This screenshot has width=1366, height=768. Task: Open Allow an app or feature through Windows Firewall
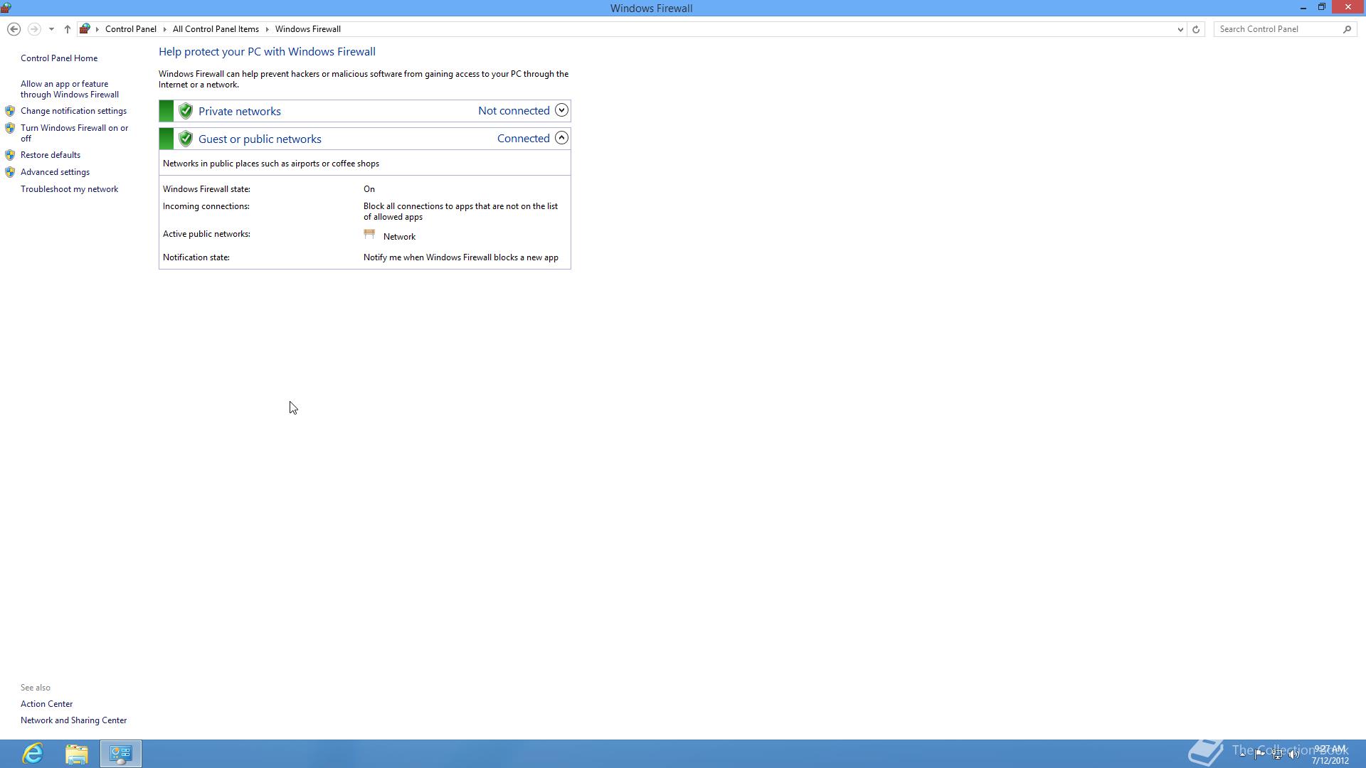[70, 89]
